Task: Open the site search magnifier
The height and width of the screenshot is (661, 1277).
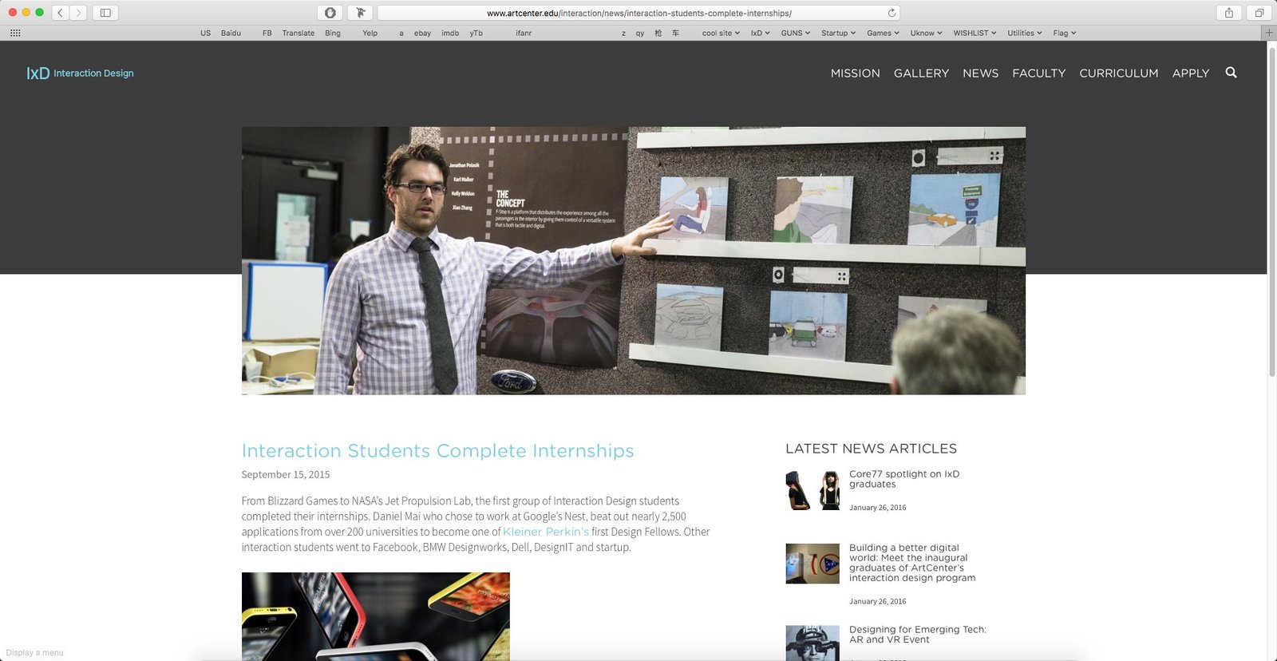Action: click(1231, 73)
